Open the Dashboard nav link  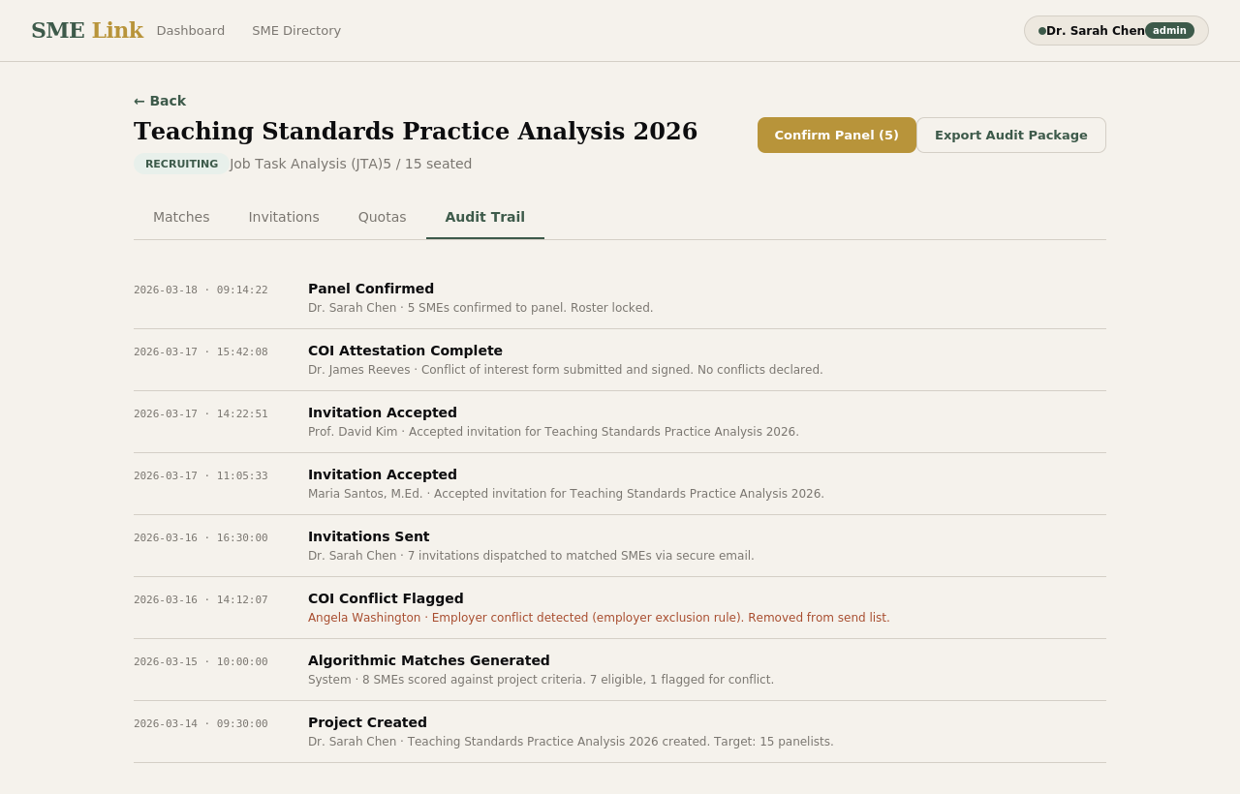tap(190, 30)
